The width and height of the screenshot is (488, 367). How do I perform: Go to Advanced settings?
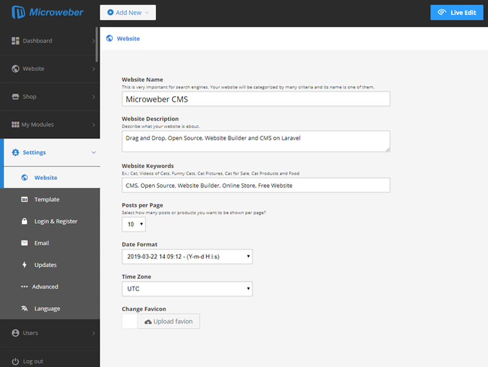coord(50,287)
